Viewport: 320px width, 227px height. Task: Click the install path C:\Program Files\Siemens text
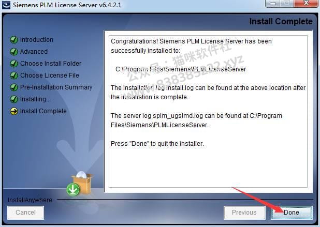(181, 69)
